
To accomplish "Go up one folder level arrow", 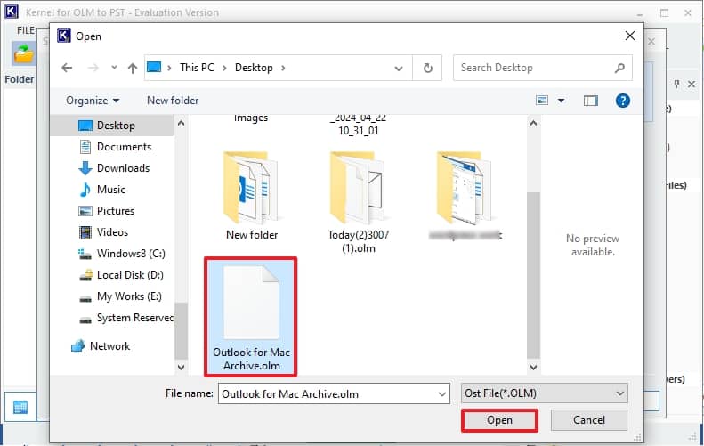I will pyautogui.click(x=132, y=68).
